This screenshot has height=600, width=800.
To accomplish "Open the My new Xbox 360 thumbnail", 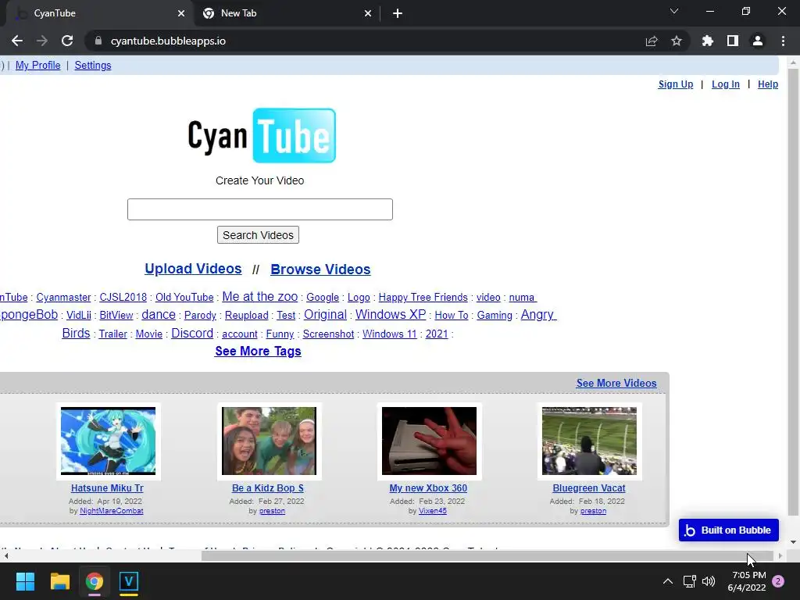I will (x=429, y=441).
